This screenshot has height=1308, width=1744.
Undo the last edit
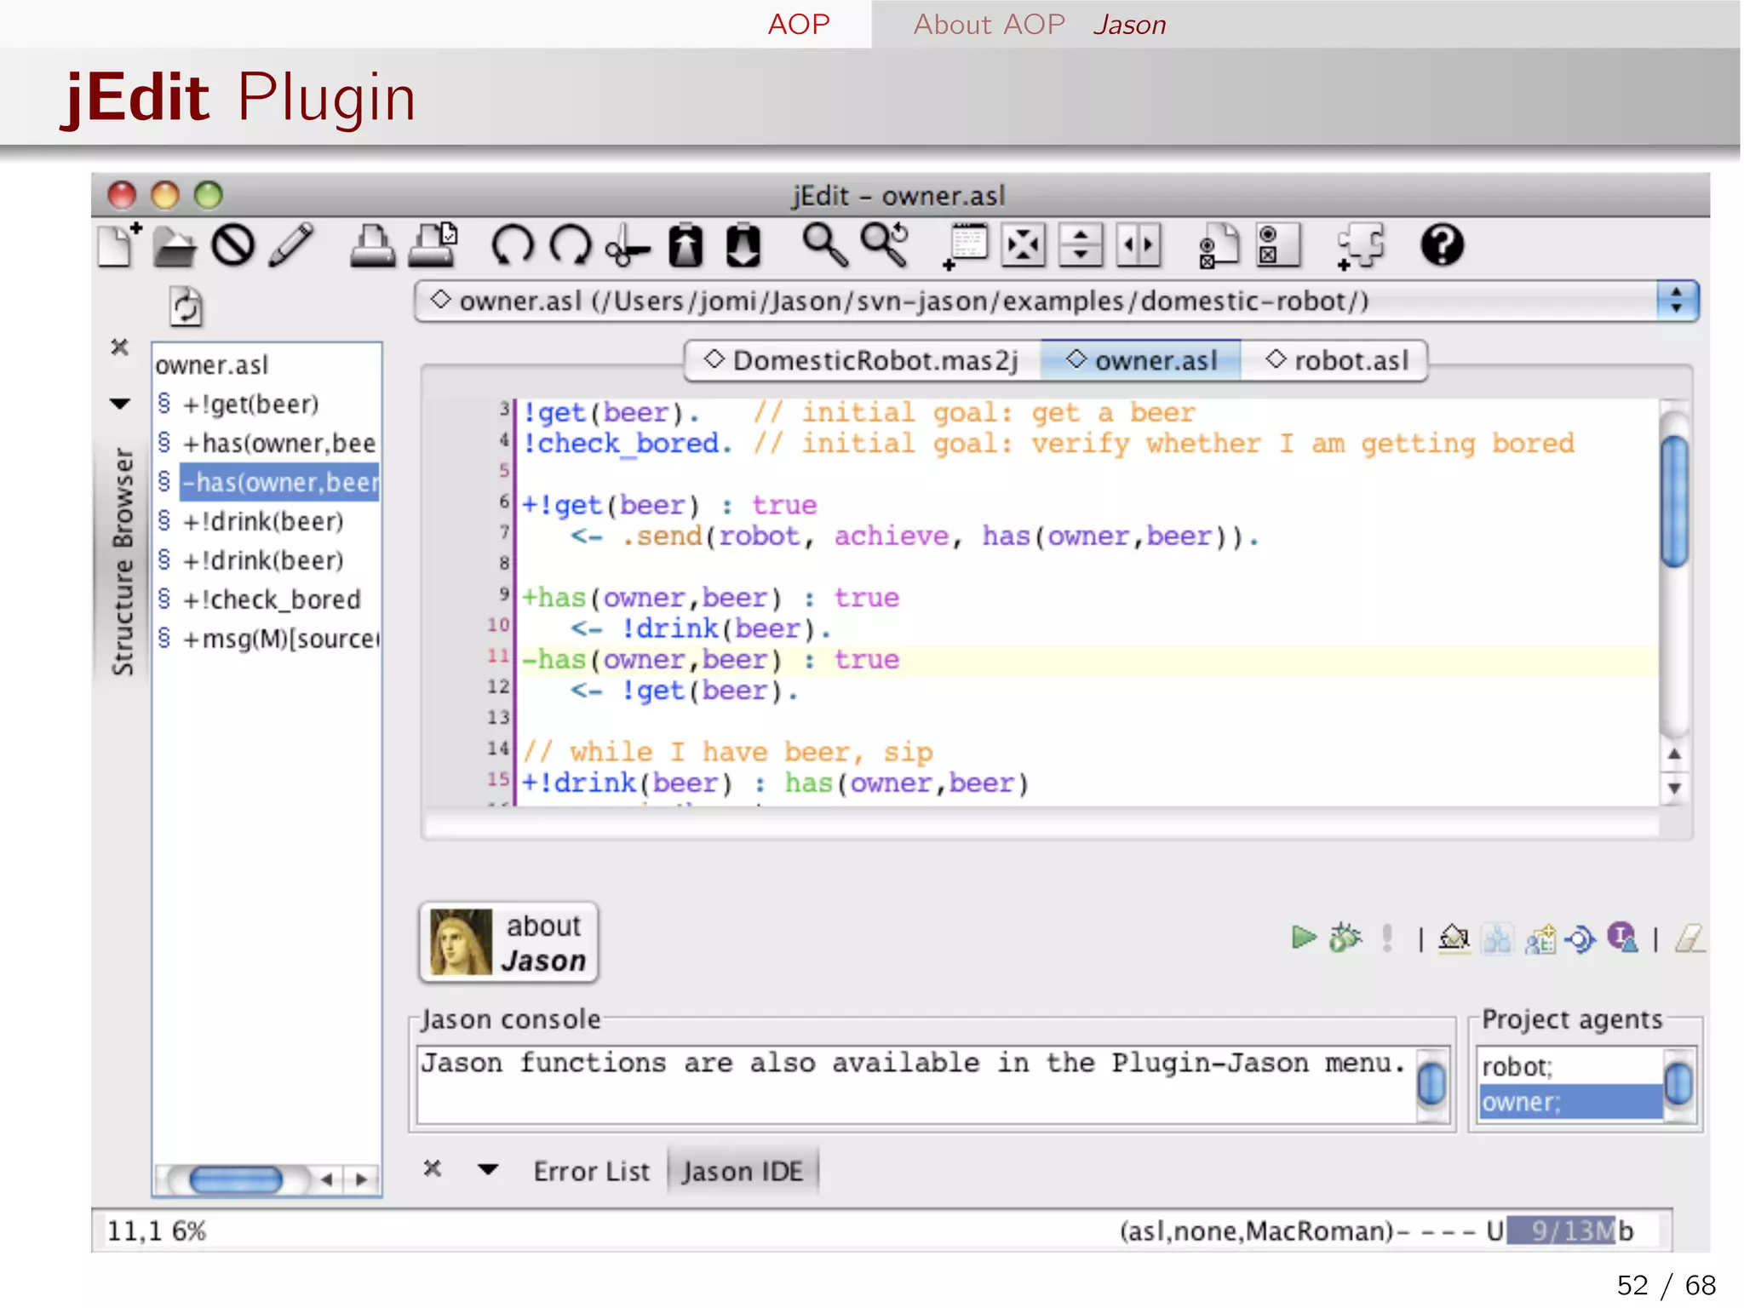(x=512, y=246)
